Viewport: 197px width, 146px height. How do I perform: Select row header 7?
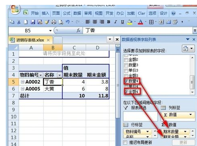click(13, 96)
